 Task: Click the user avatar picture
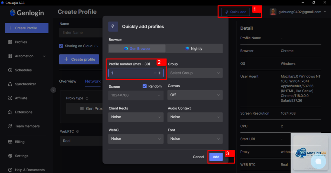(x=273, y=12)
